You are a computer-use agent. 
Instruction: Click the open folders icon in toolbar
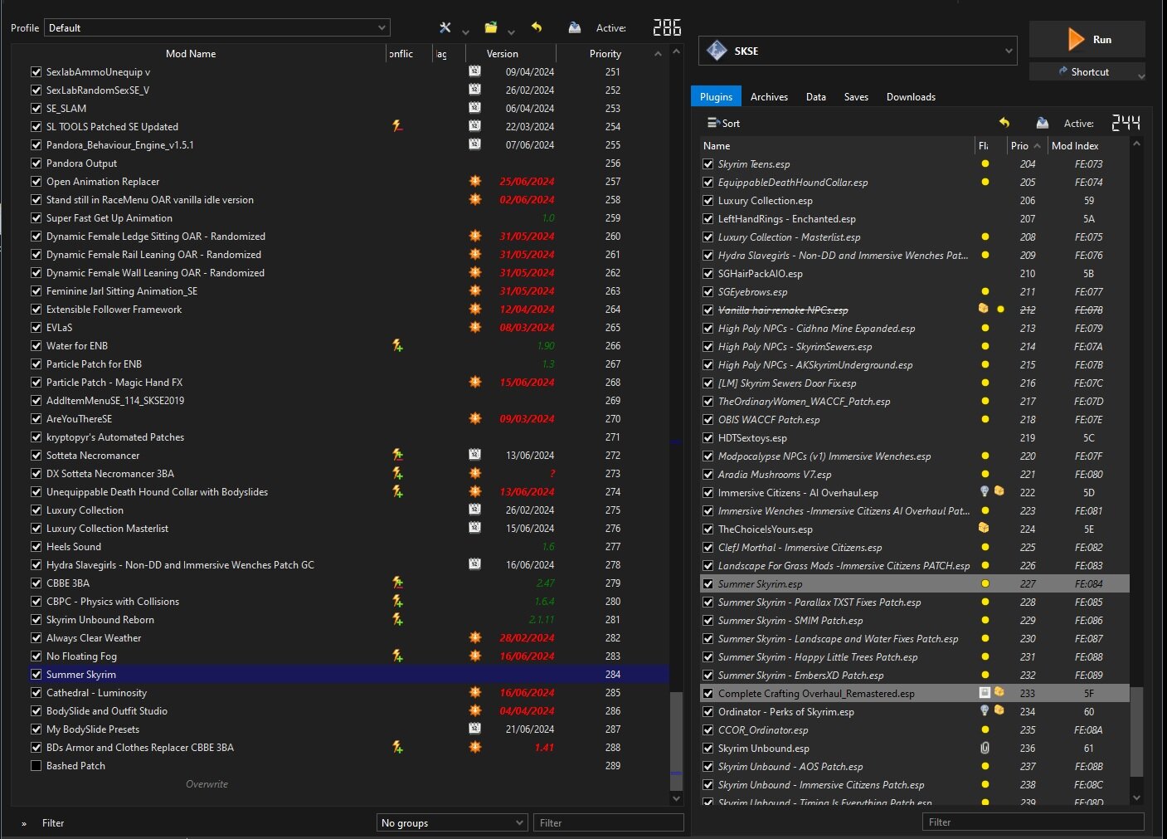tap(491, 27)
